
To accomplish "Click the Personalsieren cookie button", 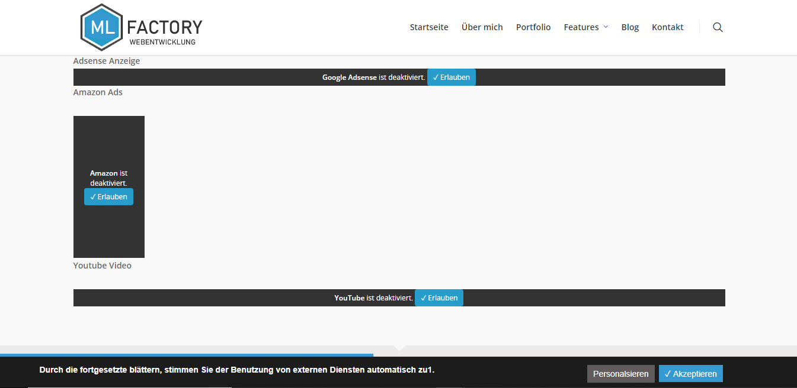I will pos(620,374).
